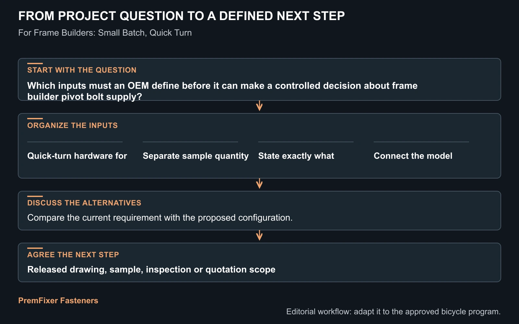The height and width of the screenshot is (324, 519).
Task: Click the arrow above Agree the Next Step
Action: pyautogui.click(x=259, y=236)
